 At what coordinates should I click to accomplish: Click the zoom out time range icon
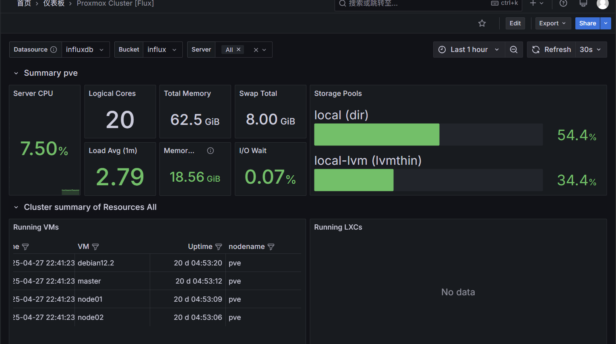click(x=514, y=50)
